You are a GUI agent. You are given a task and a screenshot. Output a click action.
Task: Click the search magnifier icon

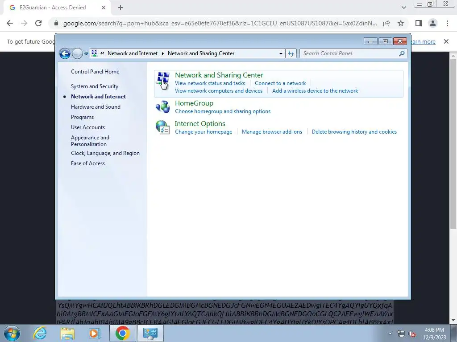(x=402, y=53)
